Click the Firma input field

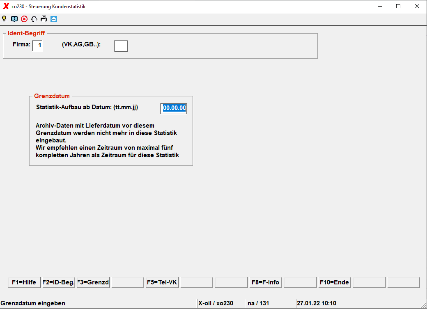point(37,46)
